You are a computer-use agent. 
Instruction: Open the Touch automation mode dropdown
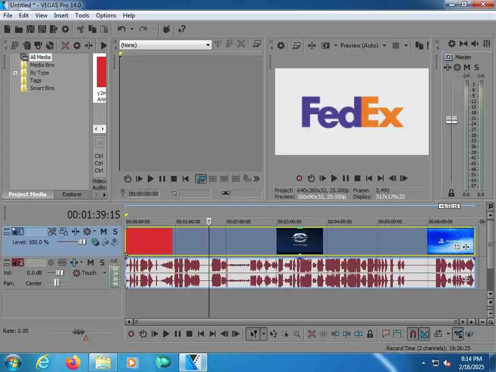pos(105,273)
